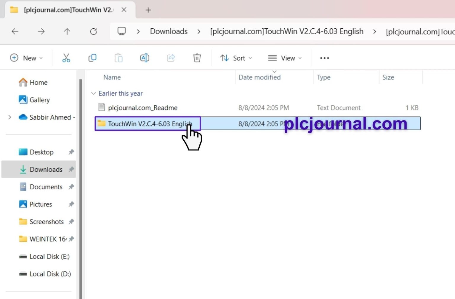Share the selected item using the share icon
Viewport: 455px width, 299px height.
(171, 58)
